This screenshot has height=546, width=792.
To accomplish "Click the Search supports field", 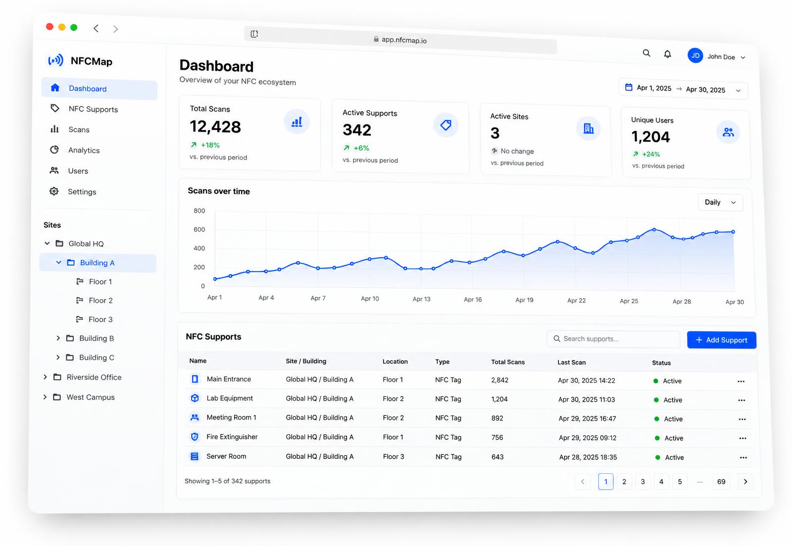I will click(613, 339).
